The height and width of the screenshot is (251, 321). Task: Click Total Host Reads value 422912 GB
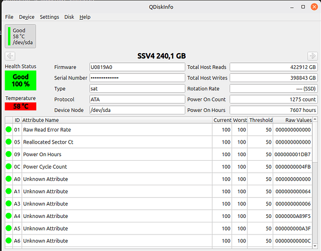click(274, 67)
